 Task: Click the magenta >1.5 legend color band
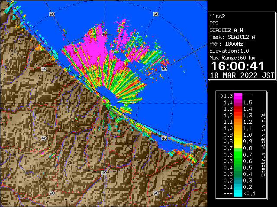[x=238, y=96]
